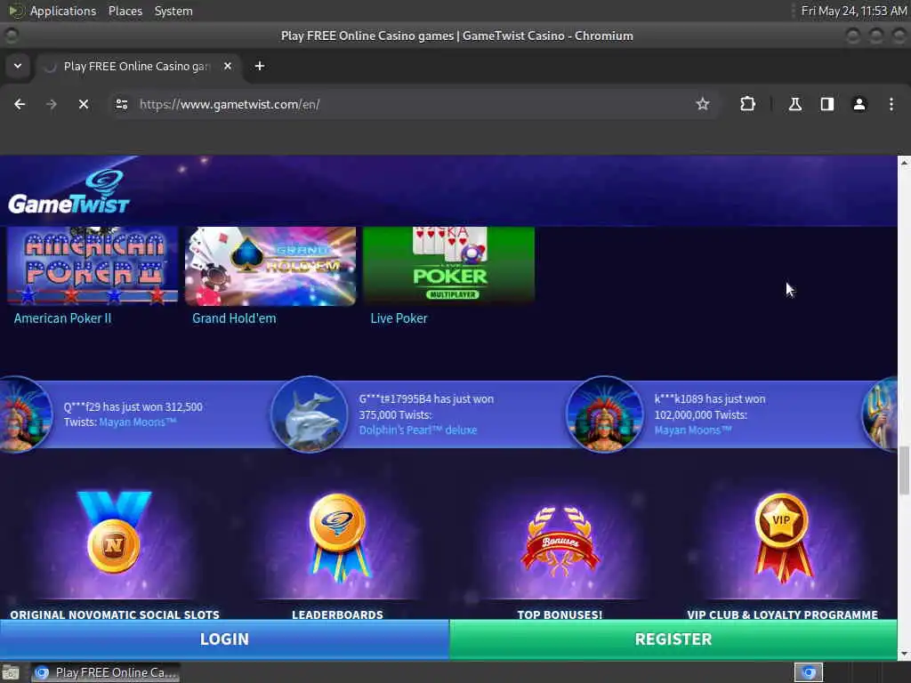Click the TOP BONUSES! heading
Image resolution: width=911 pixels, height=683 pixels.
560,614
